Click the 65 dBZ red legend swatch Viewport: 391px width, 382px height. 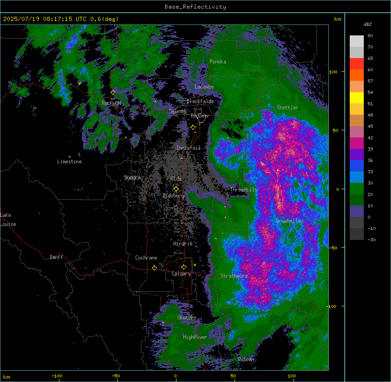click(357, 64)
